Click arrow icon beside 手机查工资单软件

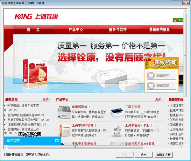99,143
